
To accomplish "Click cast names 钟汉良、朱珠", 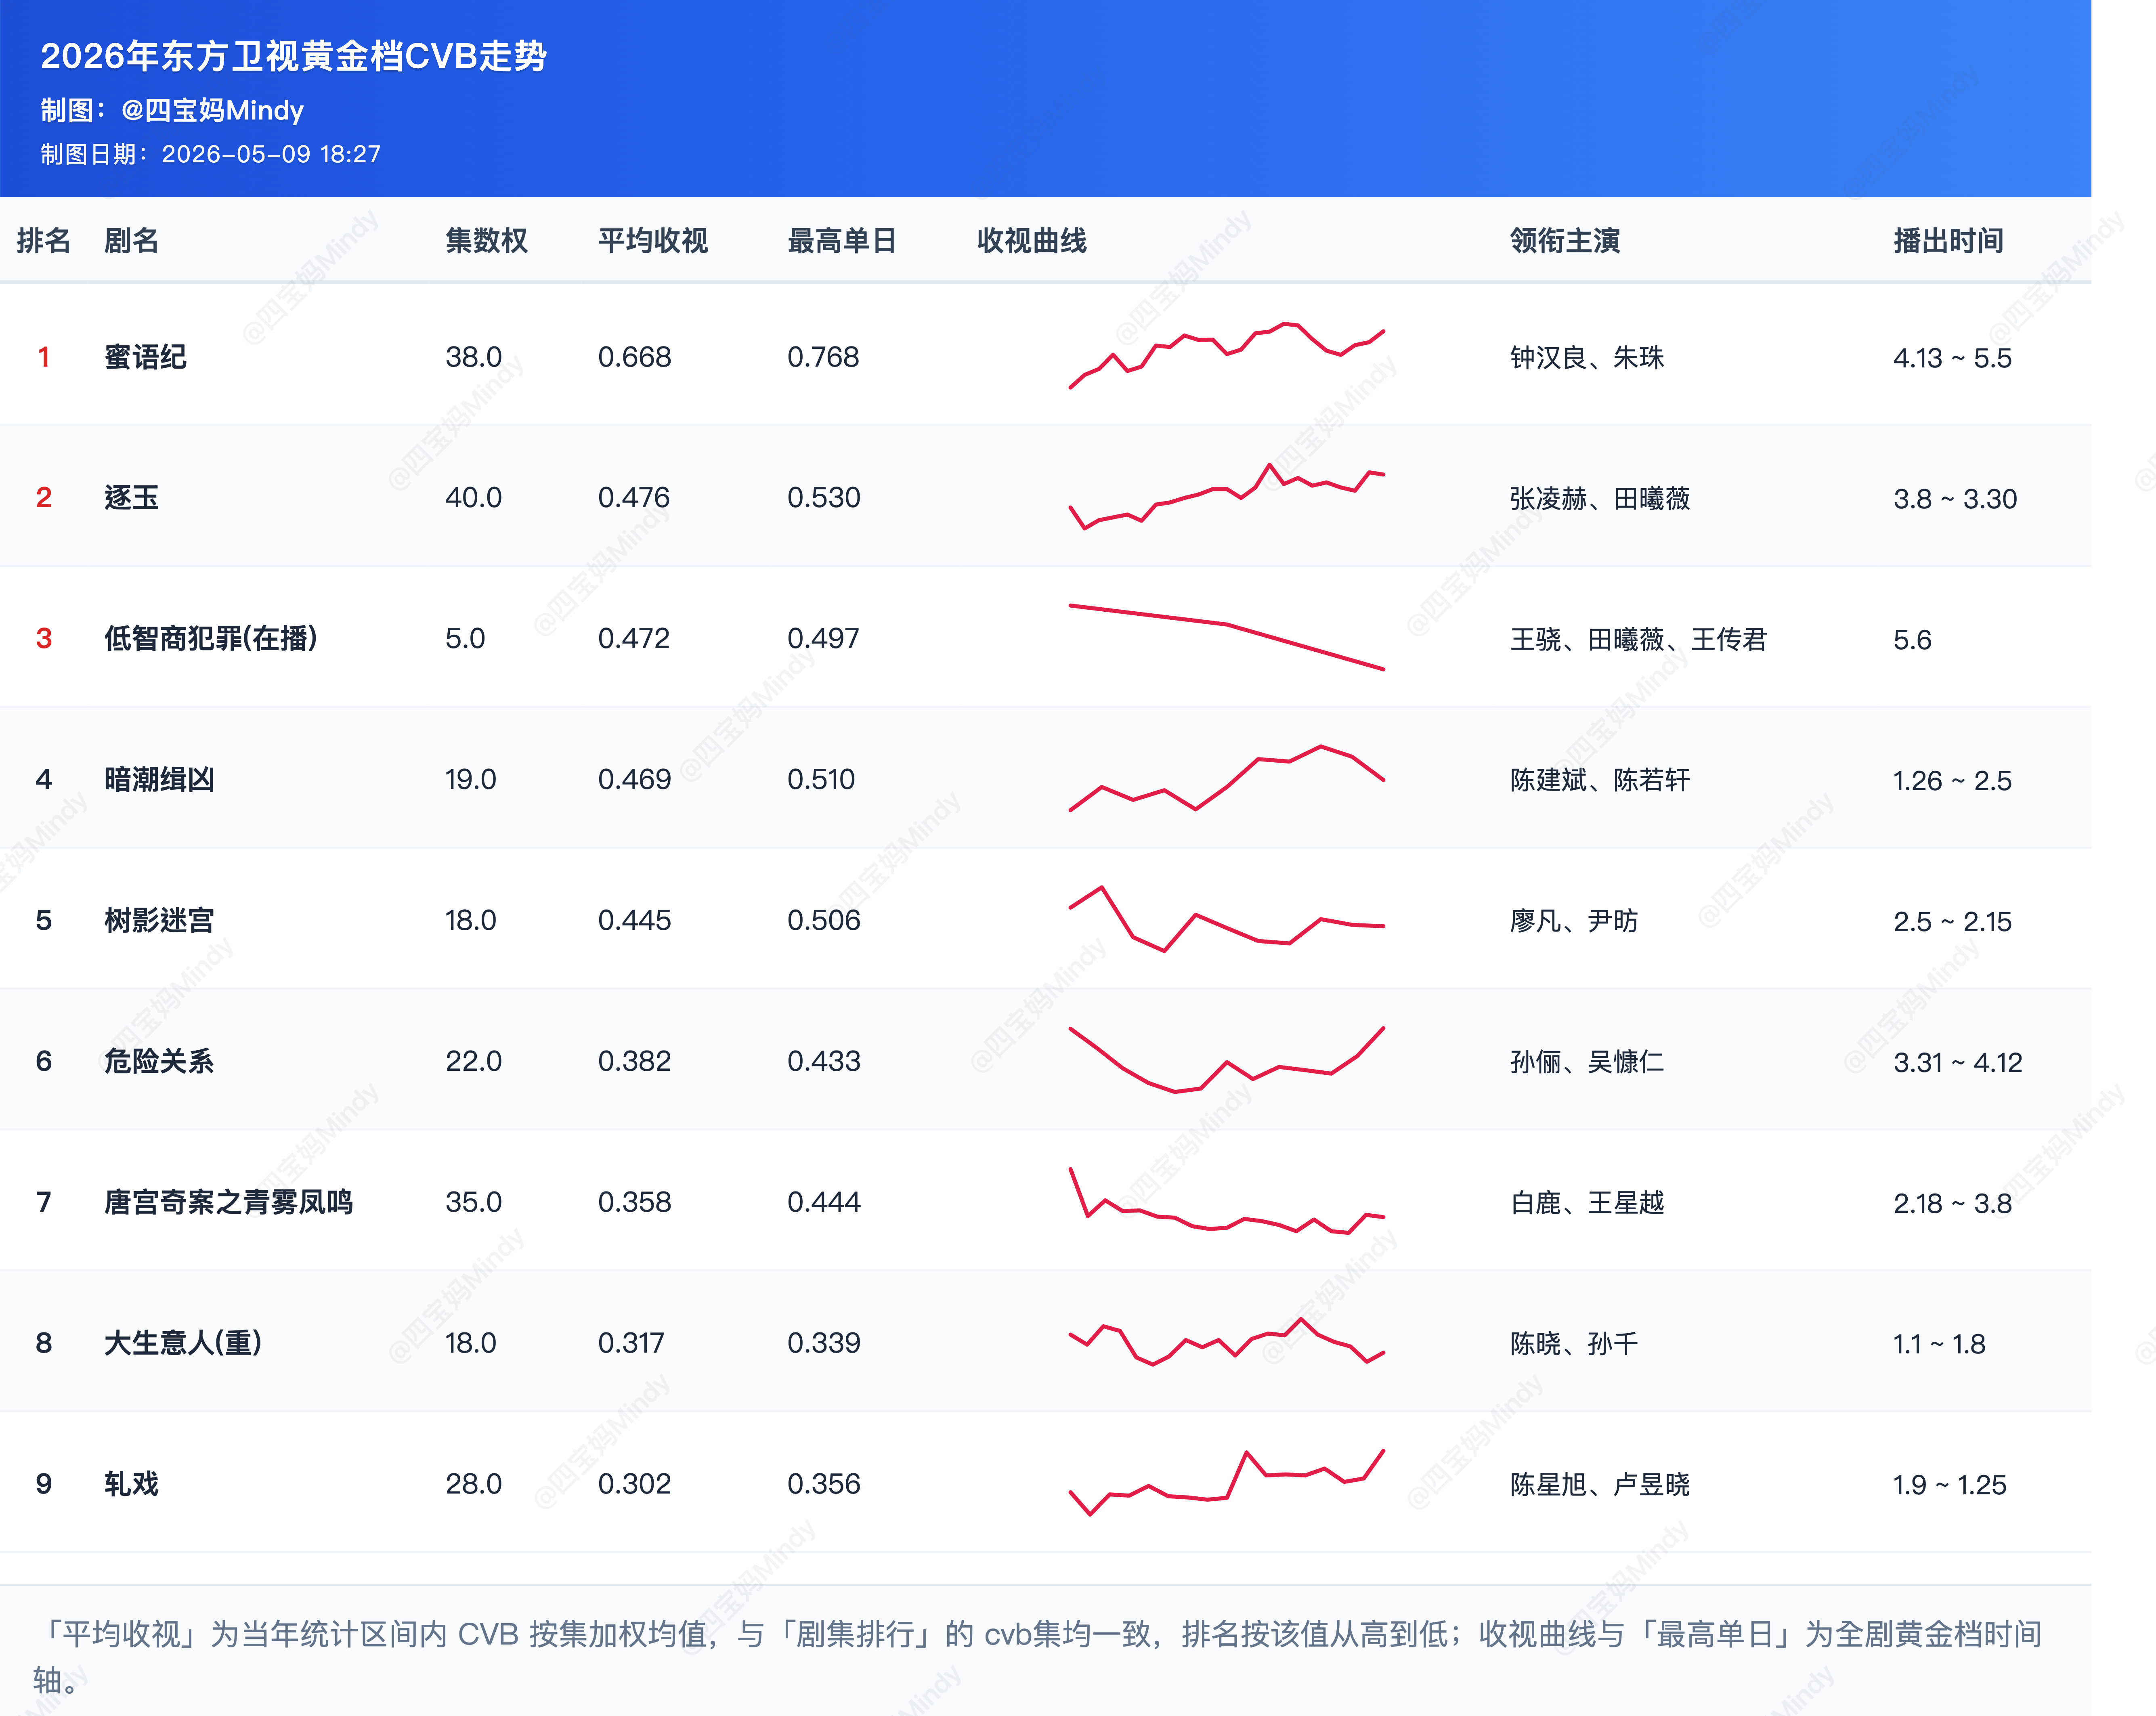I will click(1587, 358).
